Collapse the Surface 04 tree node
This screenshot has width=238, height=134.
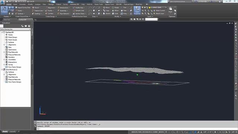tap(2, 32)
